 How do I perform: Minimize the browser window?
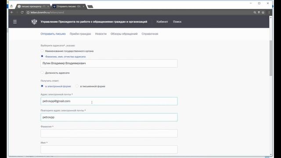pyautogui.click(x=251, y=3)
